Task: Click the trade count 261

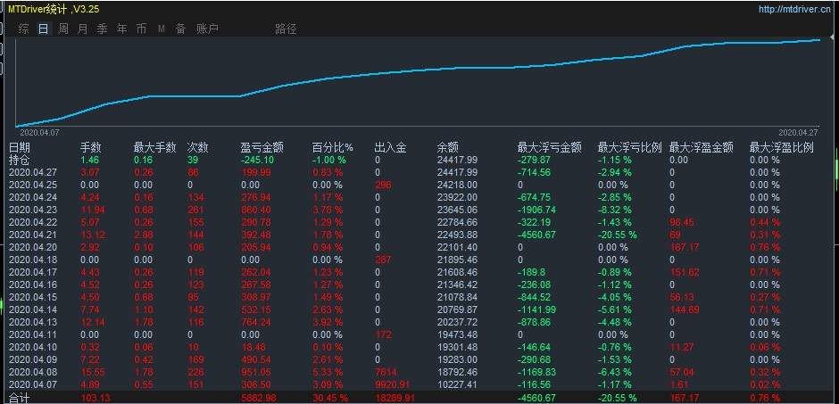Action: click(195, 210)
